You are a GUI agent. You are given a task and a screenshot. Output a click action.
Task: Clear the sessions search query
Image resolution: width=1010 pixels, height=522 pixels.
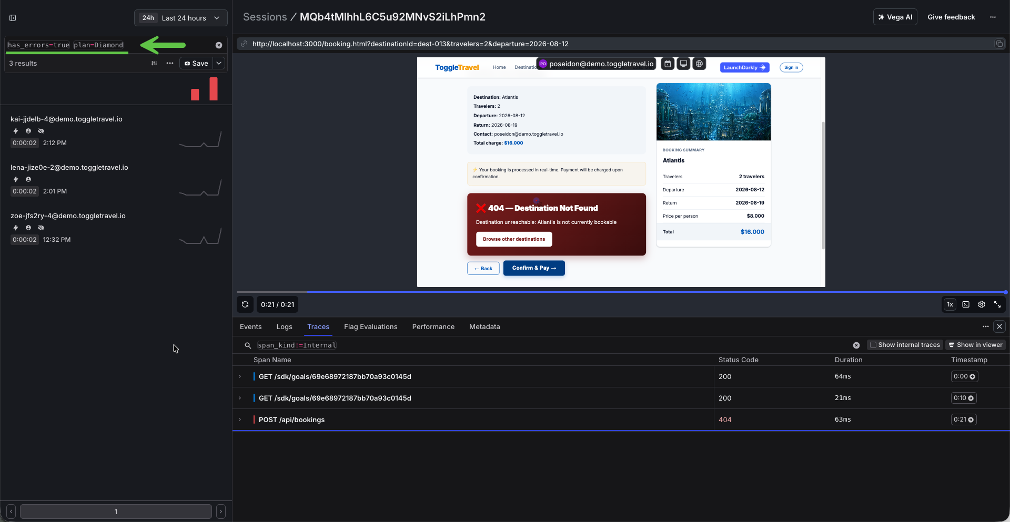point(219,45)
